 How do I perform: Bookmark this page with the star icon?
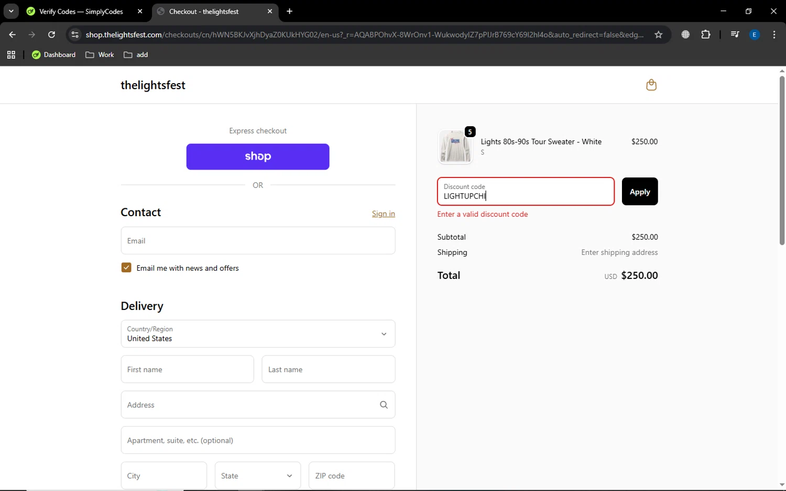tap(659, 35)
